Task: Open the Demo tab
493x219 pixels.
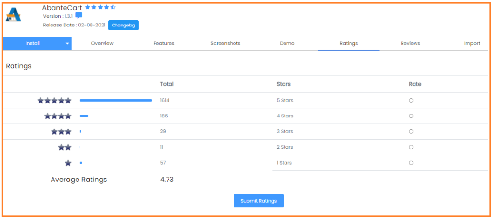Action: pos(287,43)
